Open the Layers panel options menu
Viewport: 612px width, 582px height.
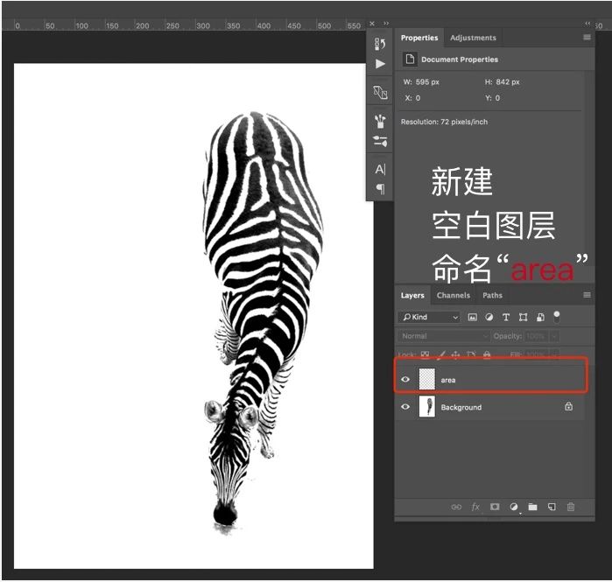click(587, 295)
